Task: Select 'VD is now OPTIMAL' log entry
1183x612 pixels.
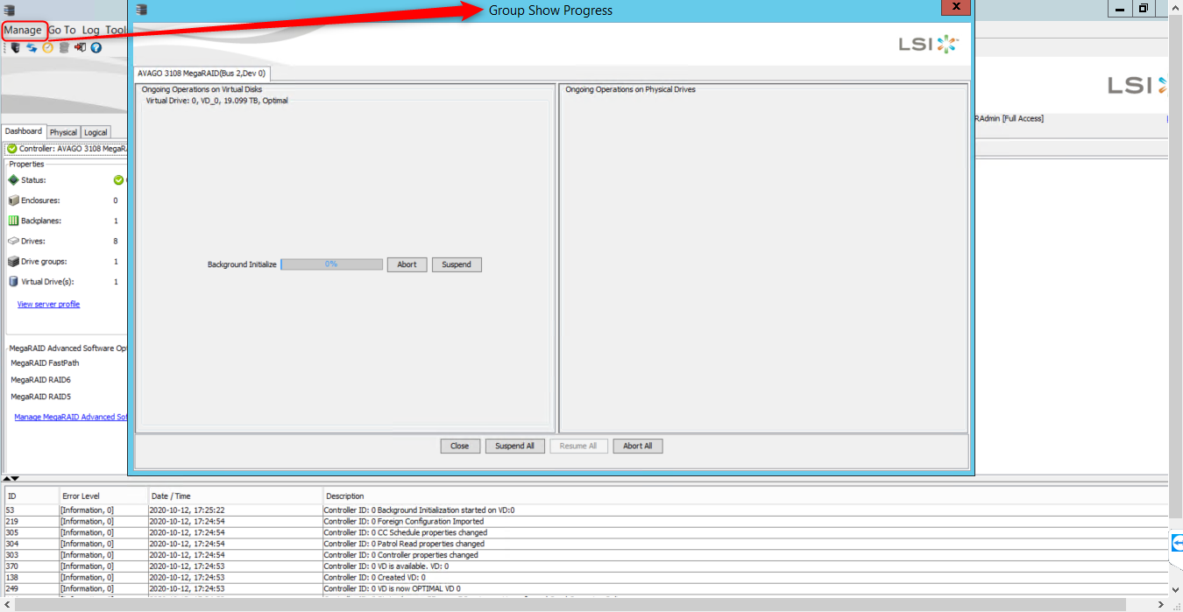Action: [586, 589]
